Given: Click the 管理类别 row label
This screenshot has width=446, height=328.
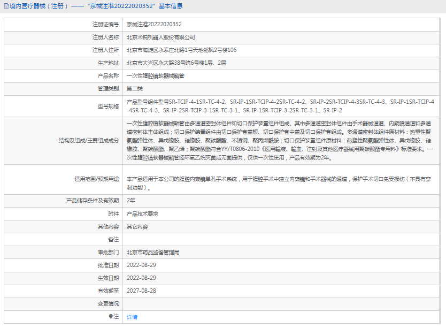Looking at the screenshot, I should [109, 89].
